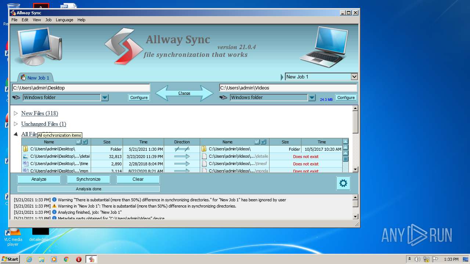Click the right Windows folder drive icon

click(x=223, y=98)
